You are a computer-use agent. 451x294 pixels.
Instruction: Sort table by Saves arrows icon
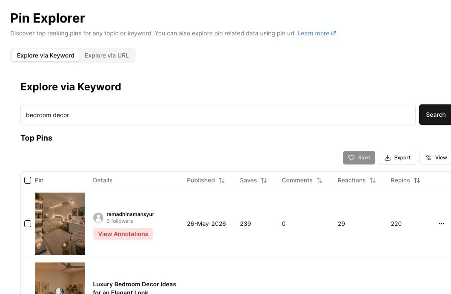tap(264, 180)
